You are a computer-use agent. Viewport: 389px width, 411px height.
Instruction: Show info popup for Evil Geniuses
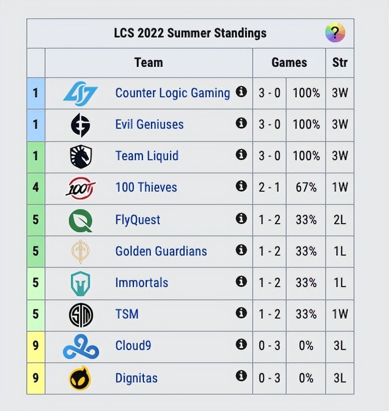[242, 123]
